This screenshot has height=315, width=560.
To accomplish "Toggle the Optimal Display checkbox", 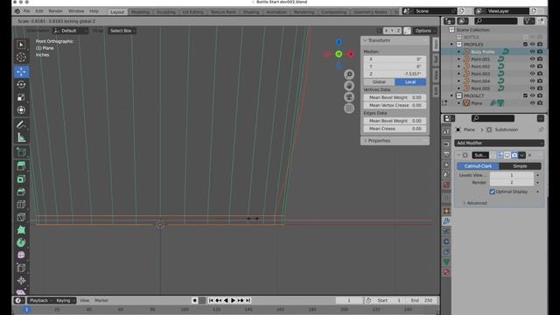I will click(493, 192).
